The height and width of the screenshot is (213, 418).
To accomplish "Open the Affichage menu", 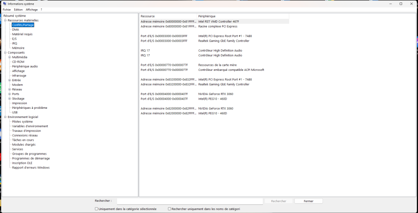I will pyautogui.click(x=32, y=10).
